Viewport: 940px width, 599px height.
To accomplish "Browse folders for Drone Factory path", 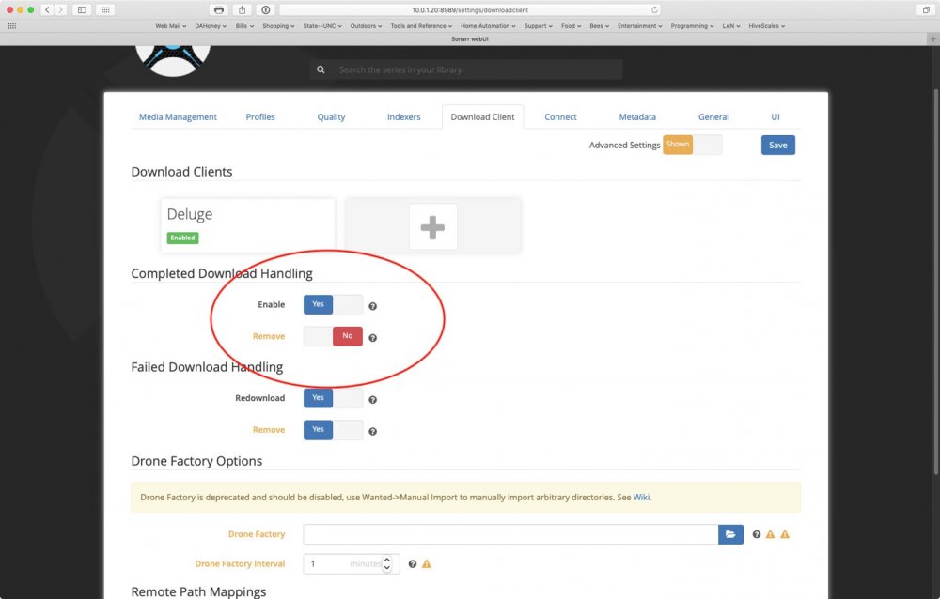I will 730,534.
